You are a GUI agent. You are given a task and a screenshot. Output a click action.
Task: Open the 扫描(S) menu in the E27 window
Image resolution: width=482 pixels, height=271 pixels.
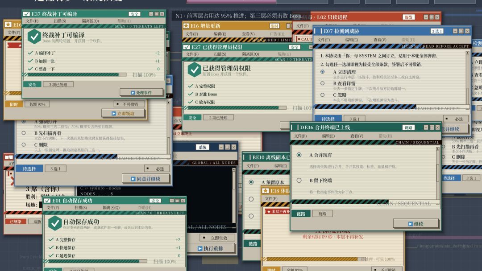[x=220, y=54]
